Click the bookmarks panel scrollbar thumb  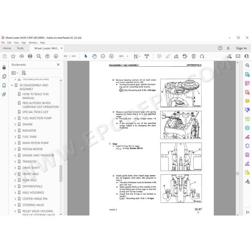[61, 174]
